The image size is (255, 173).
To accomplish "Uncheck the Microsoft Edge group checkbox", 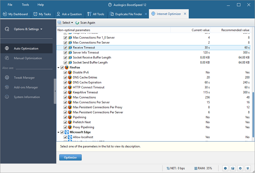I will click(x=62, y=132).
